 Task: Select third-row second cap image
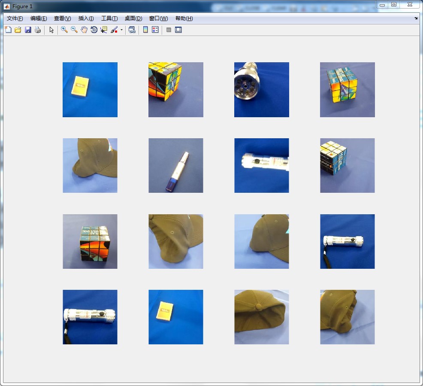tap(176, 241)
